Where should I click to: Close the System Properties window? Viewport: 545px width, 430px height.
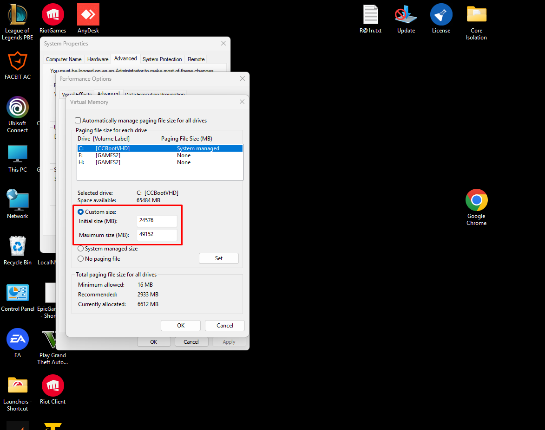pyautogui.click(x=223, y=44)
